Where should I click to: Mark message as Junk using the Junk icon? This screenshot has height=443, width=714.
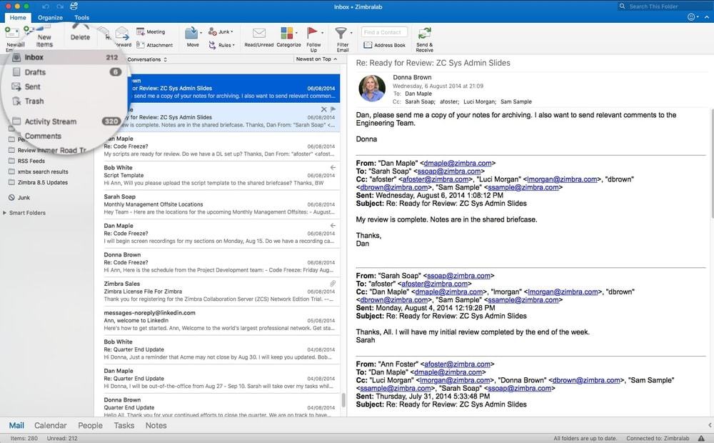[212, 31]
